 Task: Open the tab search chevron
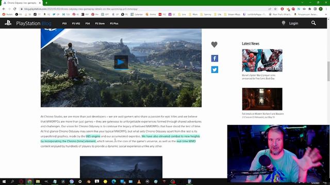pyautogui.click(x=302, y=3)
